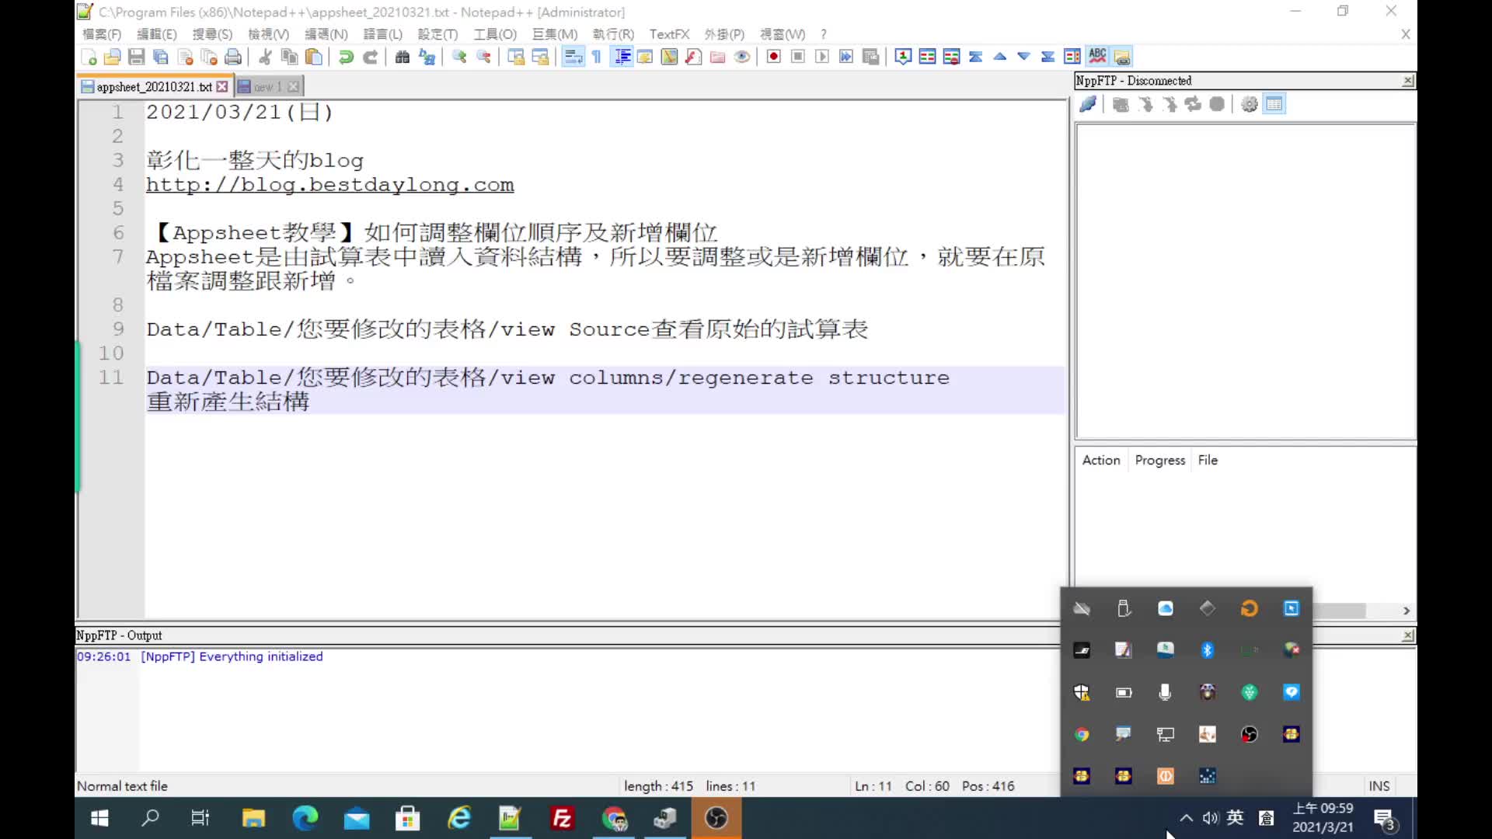
Task: Click the Run macro multiple times icon
Action: pyautogui.click(x=846, y=57)
